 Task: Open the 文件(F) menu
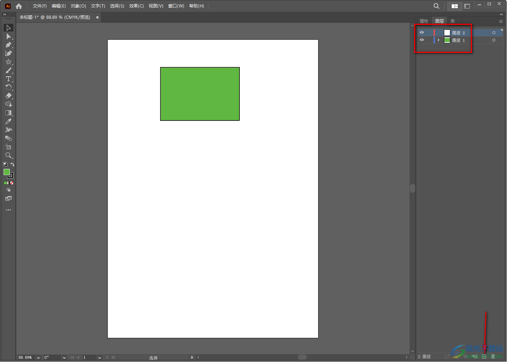40,6
